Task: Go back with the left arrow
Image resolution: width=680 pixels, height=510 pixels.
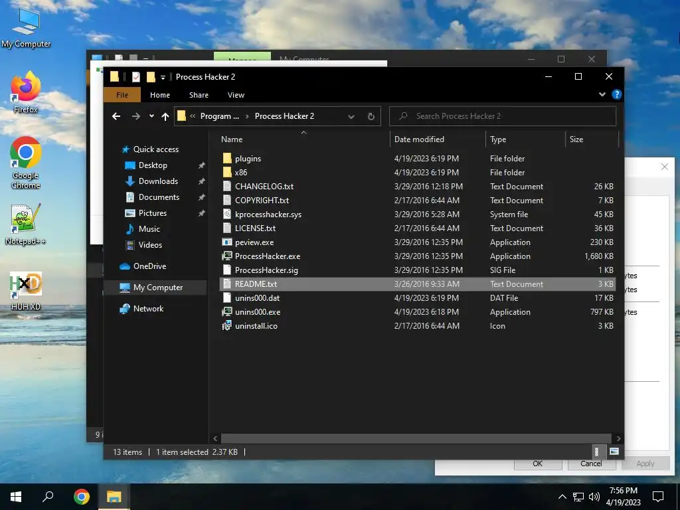Action: tap(116, 116)
